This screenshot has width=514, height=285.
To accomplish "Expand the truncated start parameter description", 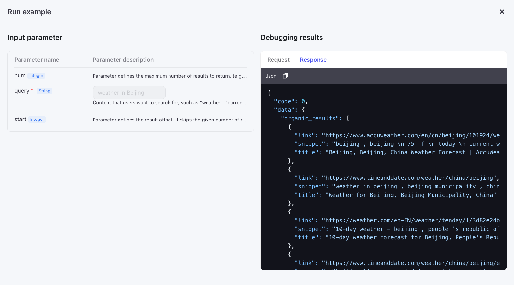I will coord(169,120).
